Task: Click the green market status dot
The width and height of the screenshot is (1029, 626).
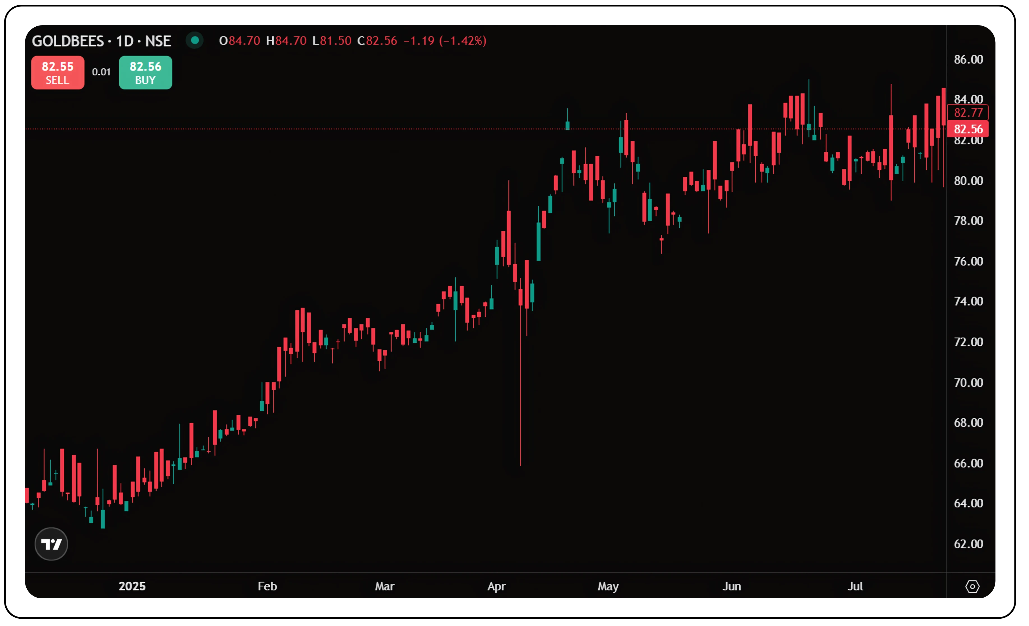Action: click(x=195, y=40)
